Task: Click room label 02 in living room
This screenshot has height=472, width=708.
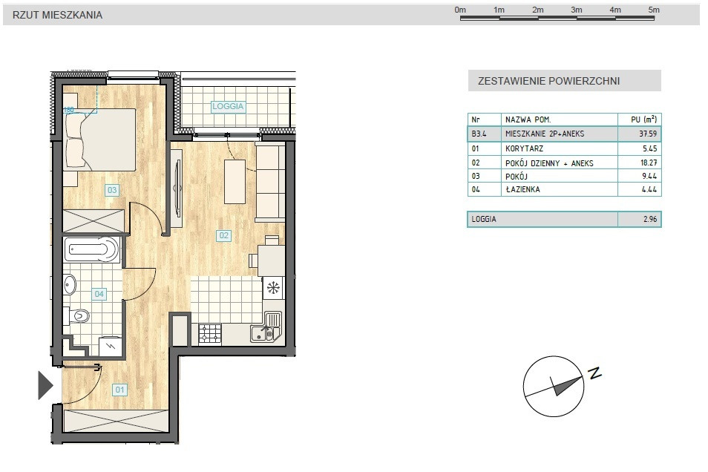Action: tap(223, 235)
